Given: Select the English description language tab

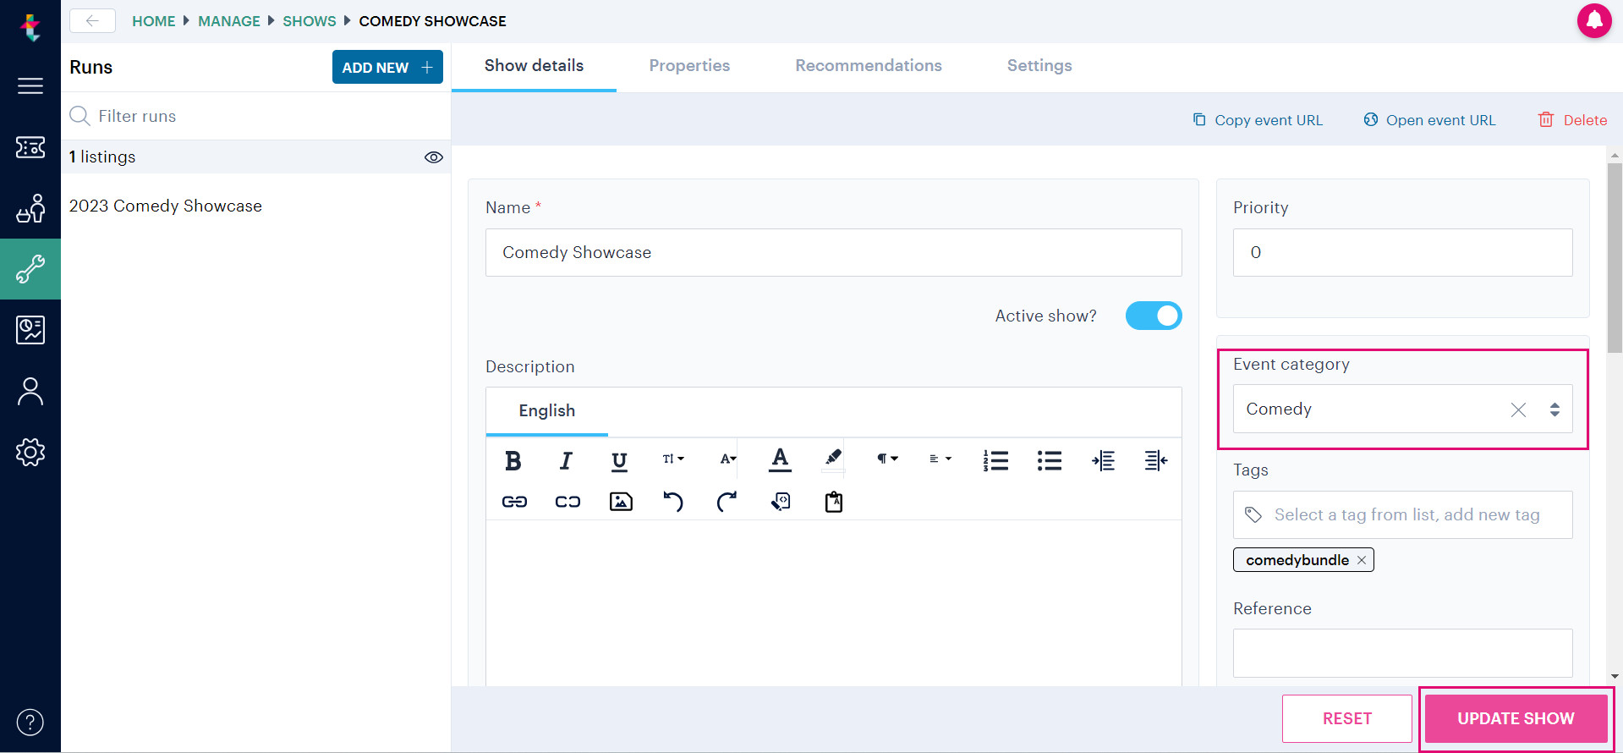Looking at the screenshot, I should (547, 411).
